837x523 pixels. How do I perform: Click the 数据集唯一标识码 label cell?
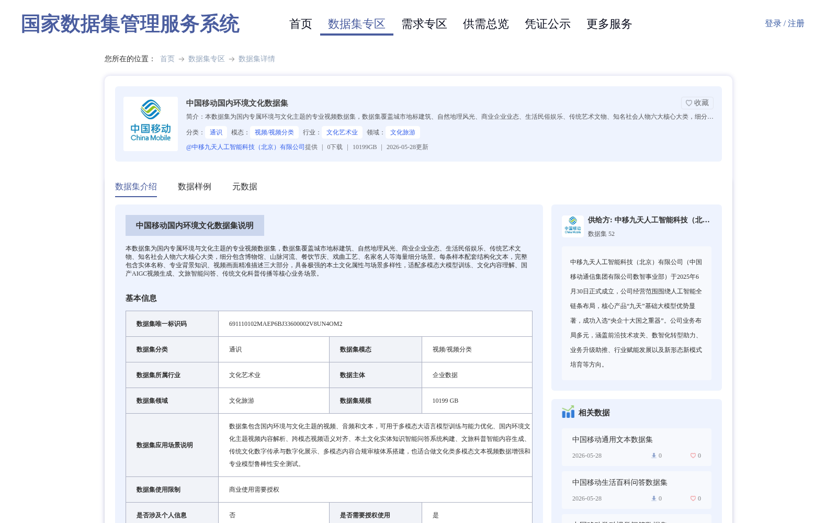click(172, 324)
